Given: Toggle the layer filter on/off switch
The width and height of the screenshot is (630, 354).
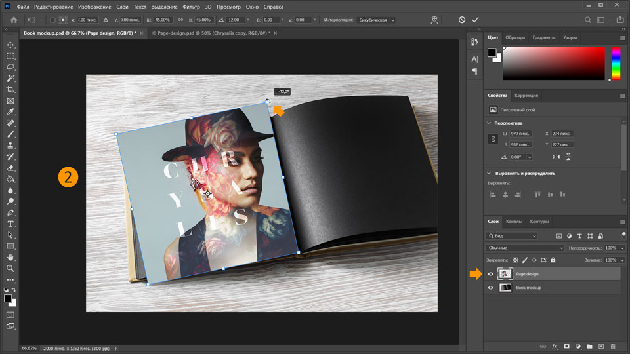Looking at the screenshot, I should tap(623, 235).
